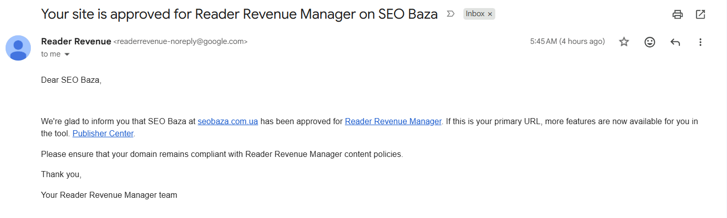Image resolution: width=727 pixels, height=218 pixels.
Task: Remove the Inbox label from the email
Action: coord(490,14)
